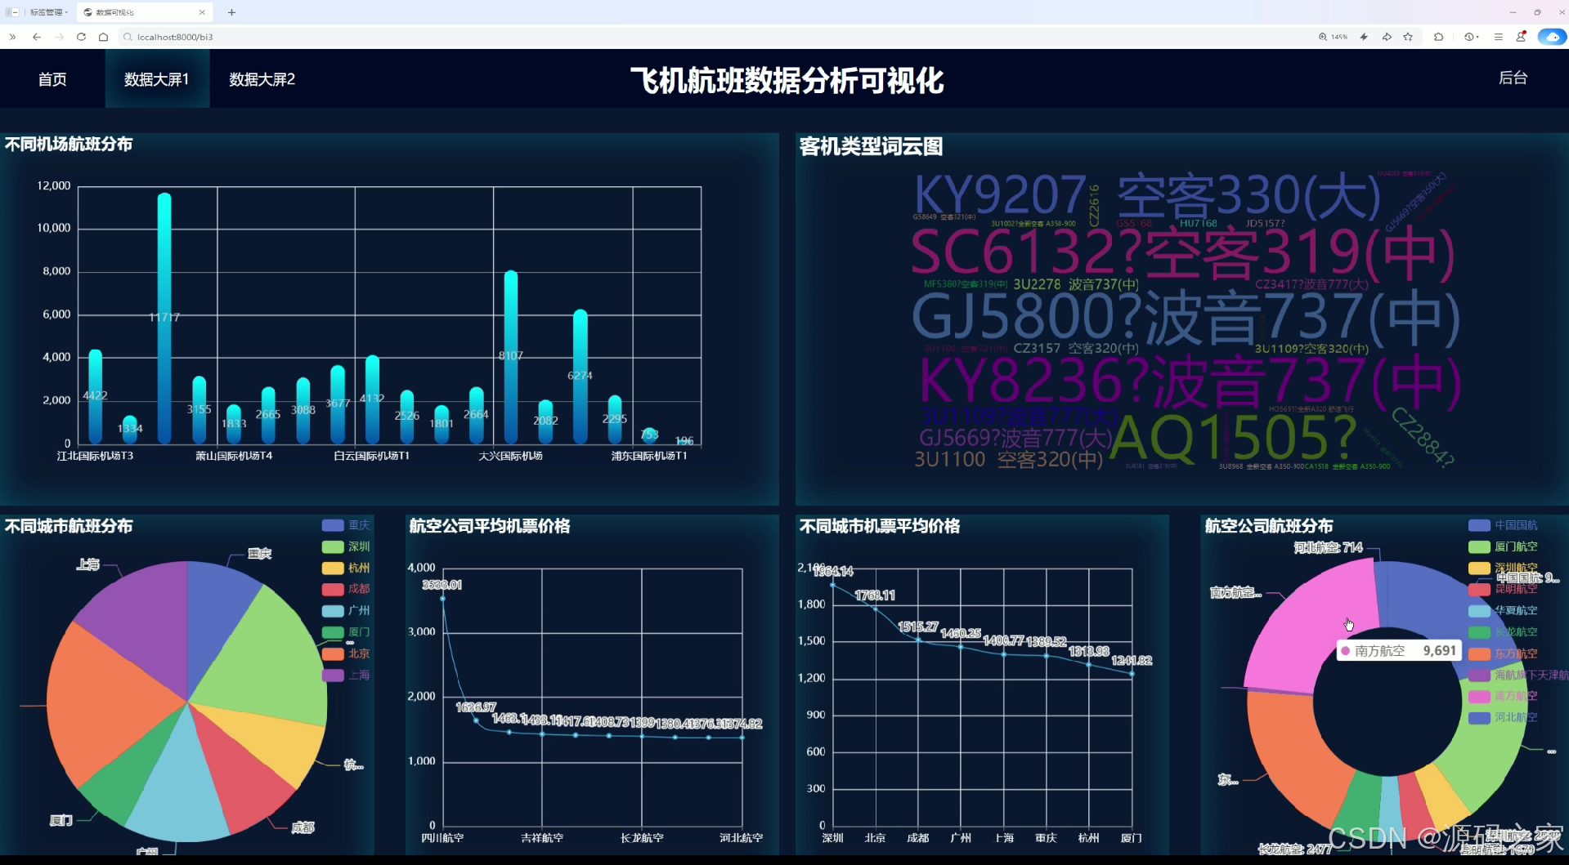The width and height of the screenshot is (1569, 865).
Task: Click the bar labeled 4422
Action: pyautogui.click(x=96, y=397)
